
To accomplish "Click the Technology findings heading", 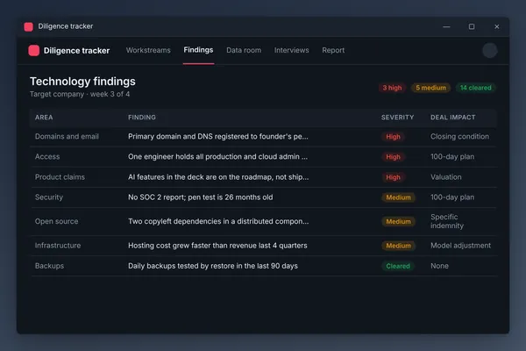I will tap(82, 82).
